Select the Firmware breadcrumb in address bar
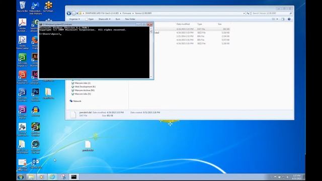This screenshot has height=181, width=322. point(127,14)
